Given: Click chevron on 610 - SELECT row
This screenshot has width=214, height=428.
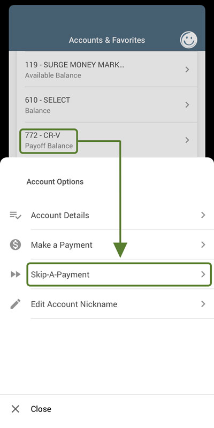Looking at the screenshot, I should pos(187,105).
